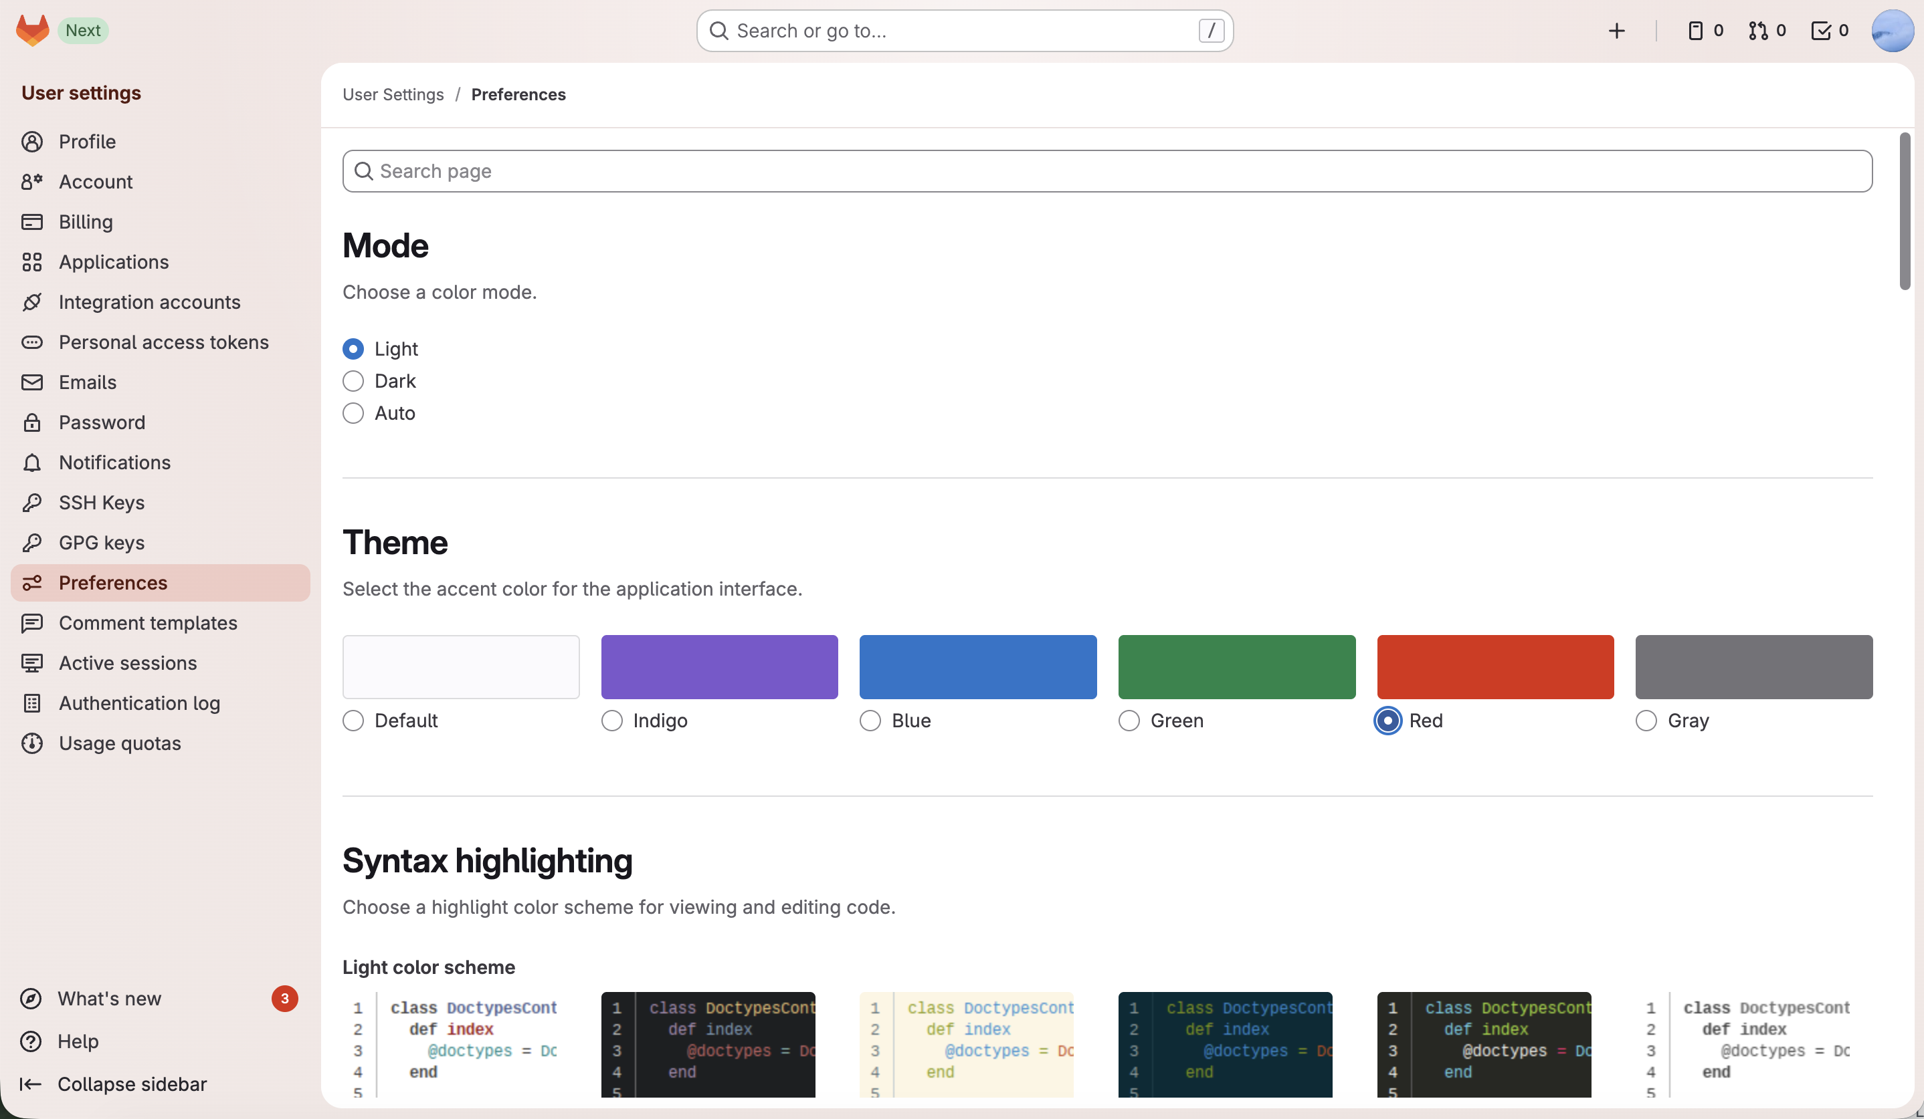Click the GitLab fox logo
This screenshot has height=1119, width=1924.
pyautogui.click(x=32, y=31)
